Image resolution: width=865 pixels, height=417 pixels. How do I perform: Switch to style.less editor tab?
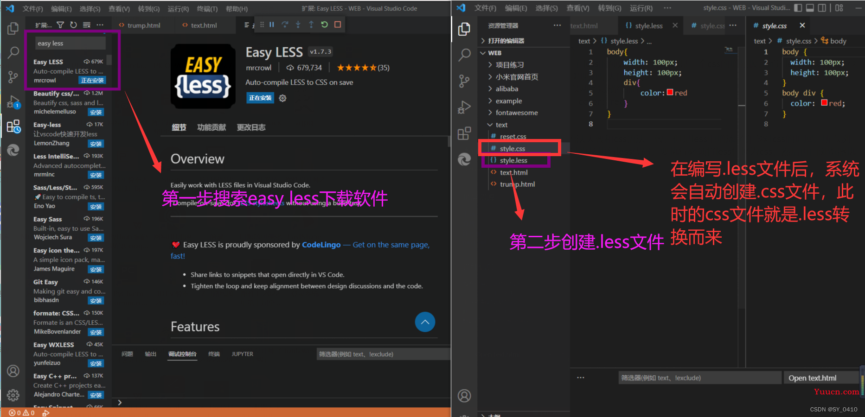pos(648,26)
